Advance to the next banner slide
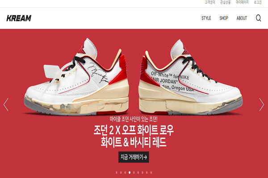 coord(261,105)
